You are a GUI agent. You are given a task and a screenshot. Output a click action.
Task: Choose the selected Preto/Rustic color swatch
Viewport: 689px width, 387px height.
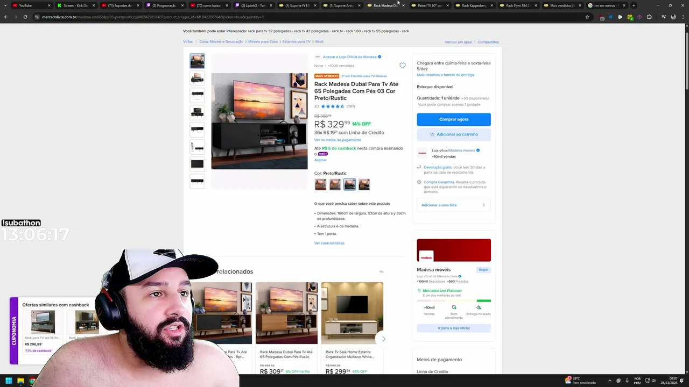tap(349, 184)
